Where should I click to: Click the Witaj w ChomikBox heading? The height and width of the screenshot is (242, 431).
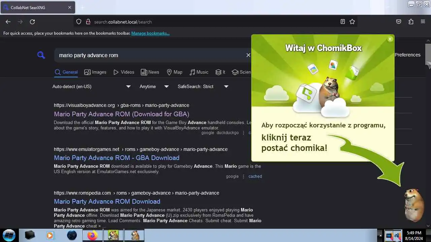tap(324, 48)
